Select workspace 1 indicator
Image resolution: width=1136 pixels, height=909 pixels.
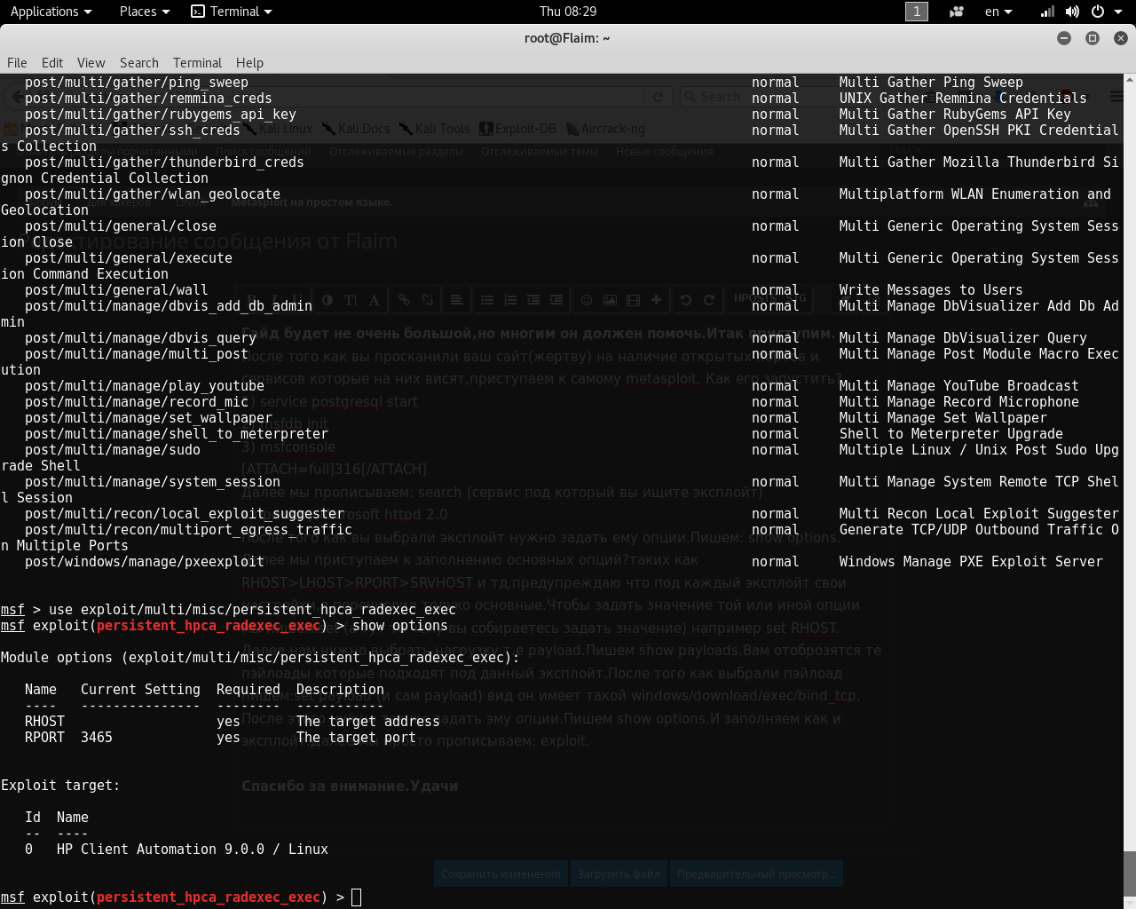pos(916,12)
